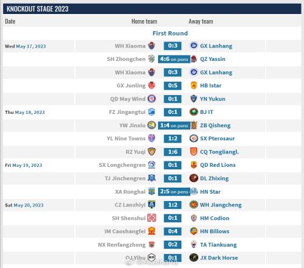
Task: Open the TA Tiankuang team link
Action: coord(218,245)
